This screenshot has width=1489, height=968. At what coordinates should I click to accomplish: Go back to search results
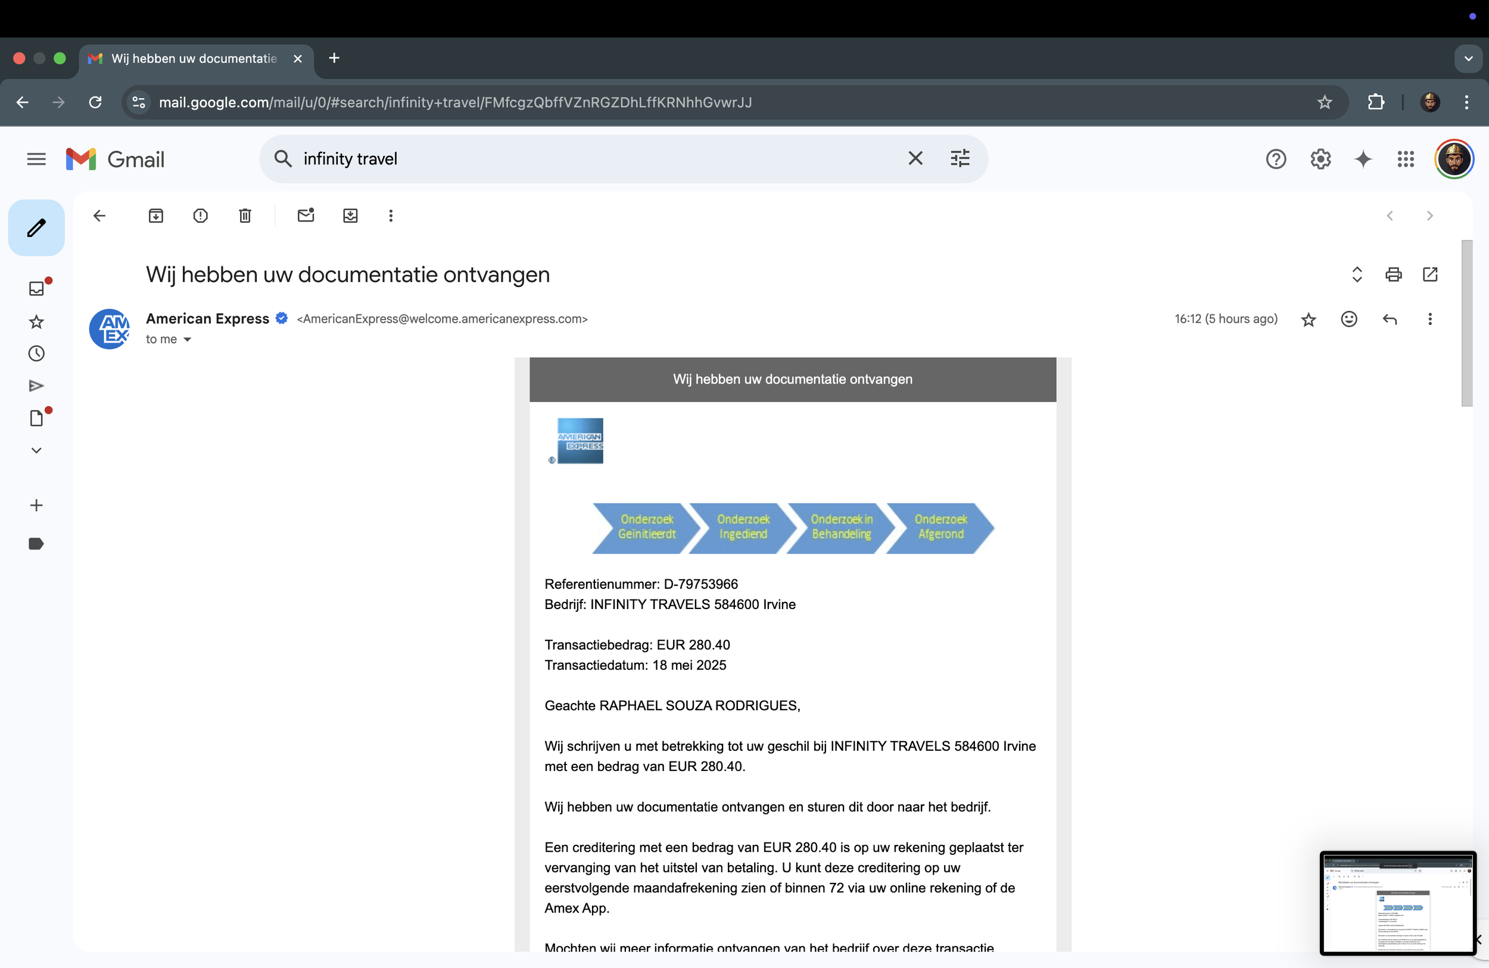[99, 216]
